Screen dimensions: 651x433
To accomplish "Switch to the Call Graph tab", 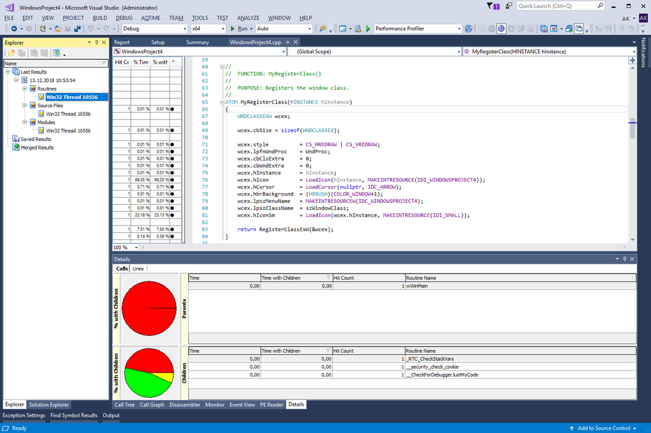I will (x=152, y=404).
